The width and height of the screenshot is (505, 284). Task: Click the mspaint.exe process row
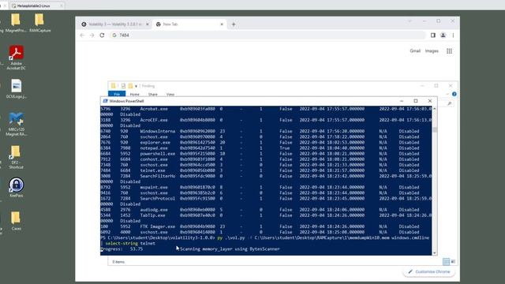266,188
